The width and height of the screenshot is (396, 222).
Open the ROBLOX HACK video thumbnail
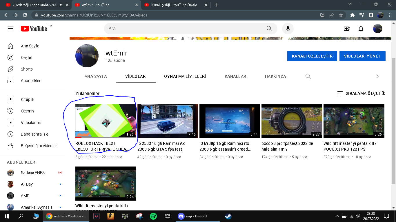point(106,121)
